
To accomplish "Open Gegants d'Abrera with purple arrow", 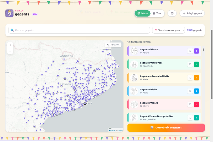I will click(196, 51).
